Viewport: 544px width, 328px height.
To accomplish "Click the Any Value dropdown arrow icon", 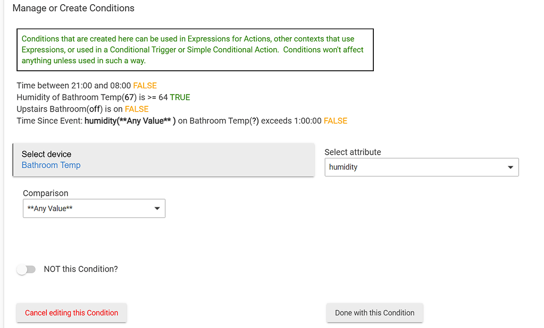I will point(157,208).
